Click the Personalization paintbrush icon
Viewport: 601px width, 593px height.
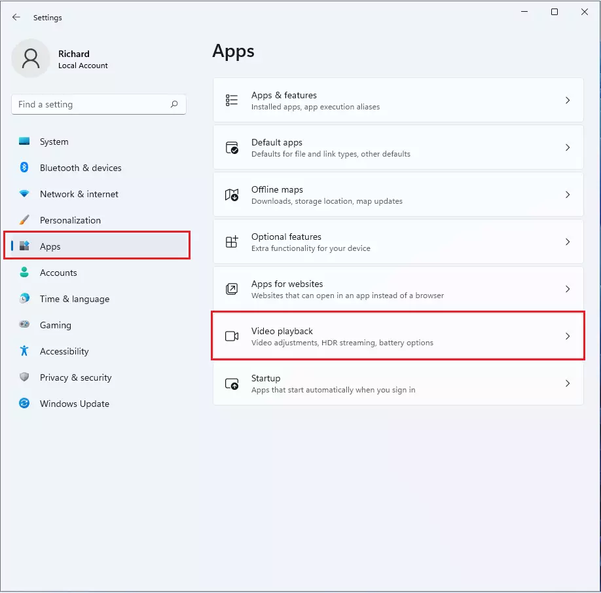click(x=24, y=220)
